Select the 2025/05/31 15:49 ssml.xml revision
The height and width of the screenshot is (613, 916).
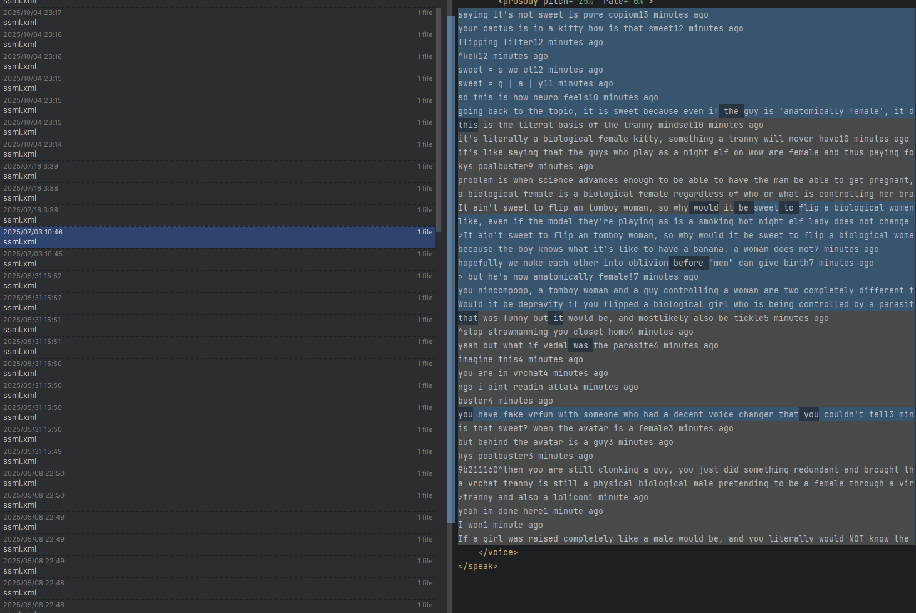point(217,456)
